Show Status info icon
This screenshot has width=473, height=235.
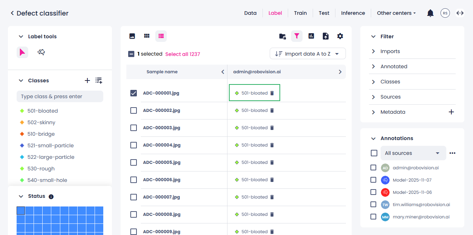point(51,197)
